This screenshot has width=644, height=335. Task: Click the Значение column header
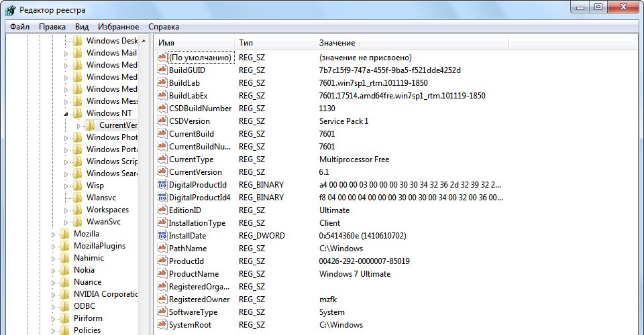[x=411, y=42]
